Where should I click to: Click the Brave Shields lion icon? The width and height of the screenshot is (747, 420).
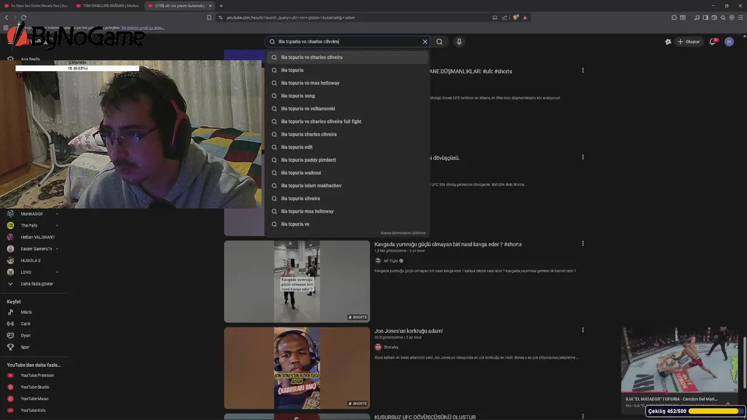pos(516,17)
